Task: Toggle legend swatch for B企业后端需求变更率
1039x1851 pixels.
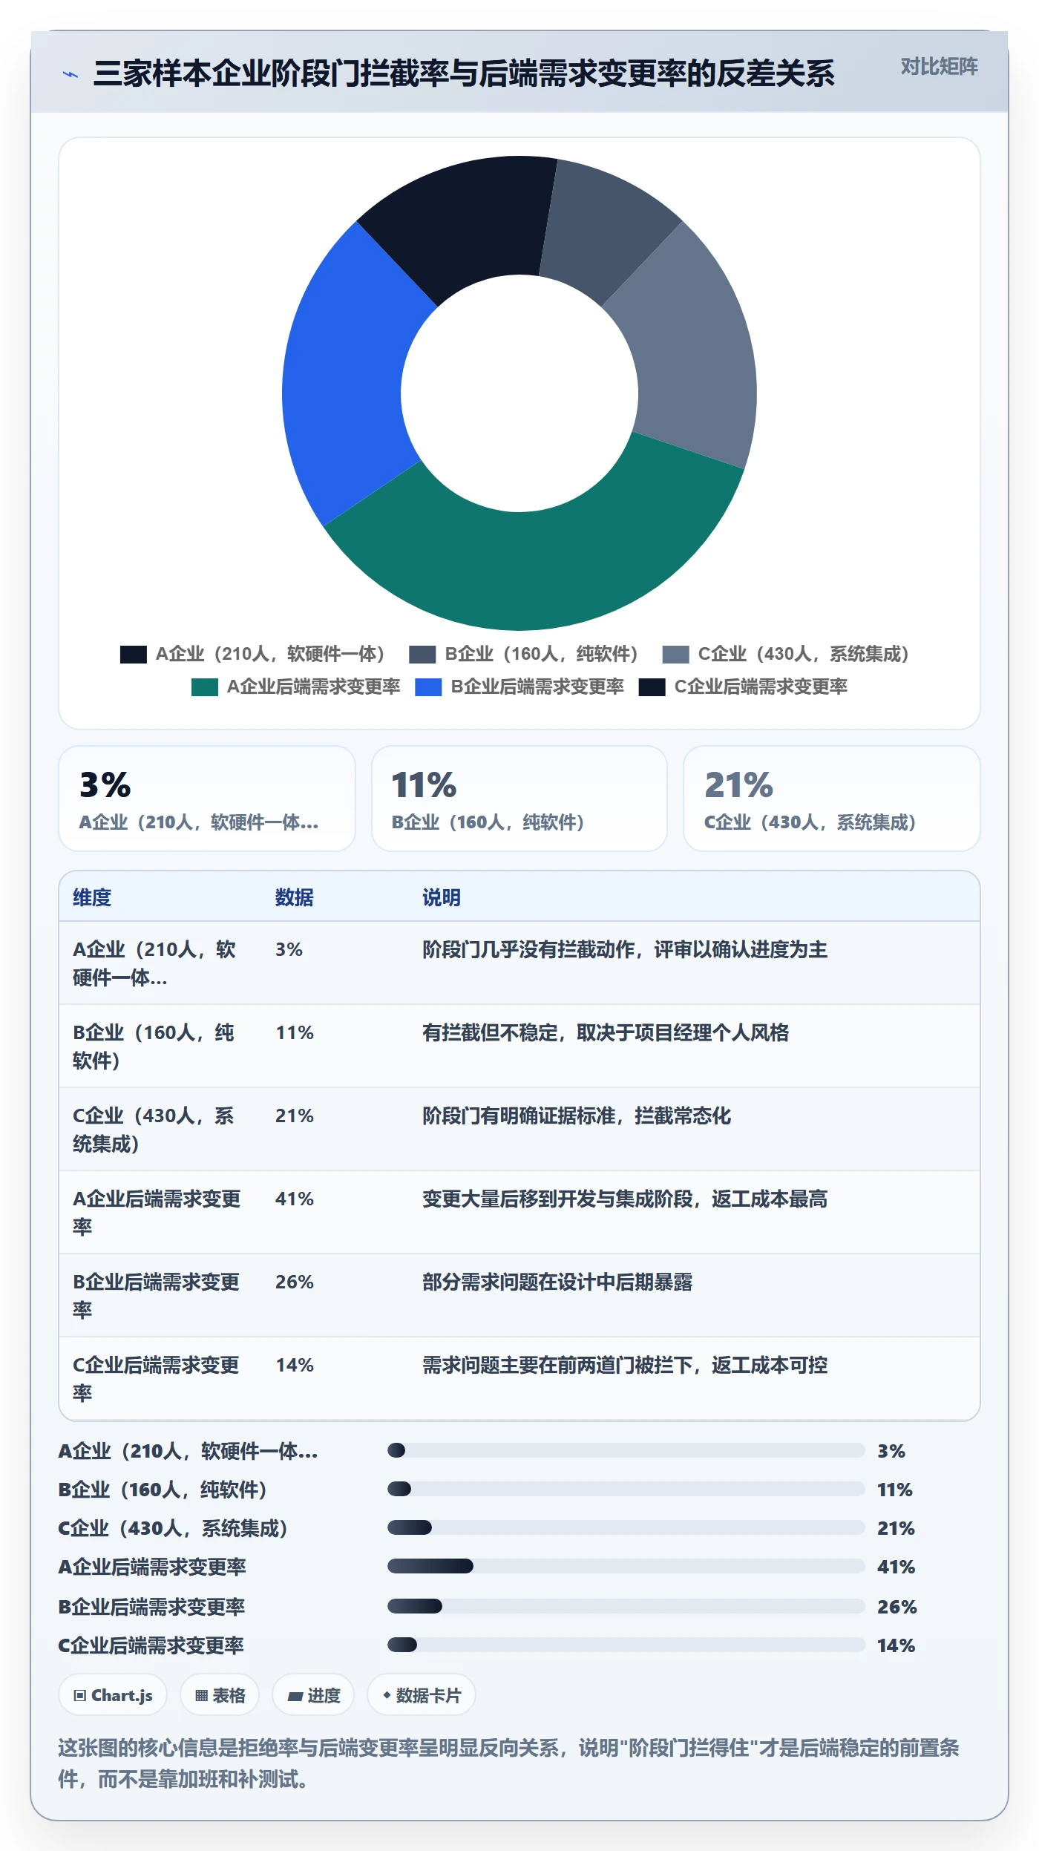Action: click(x=428, y=687)
